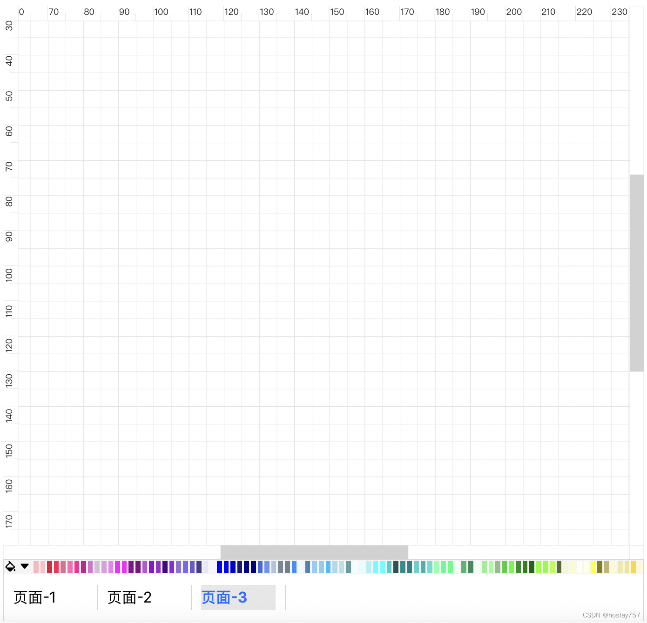Choose the dark slate gray swatch

[x=396, y=567]
